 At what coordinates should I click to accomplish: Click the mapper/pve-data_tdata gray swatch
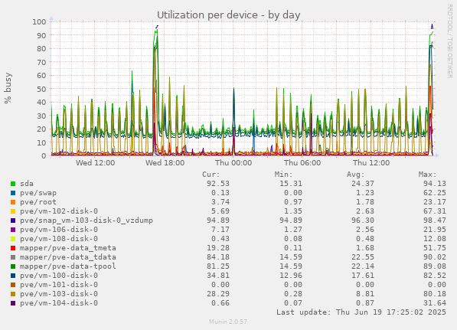pyautogui.click(x=13, y=257)
